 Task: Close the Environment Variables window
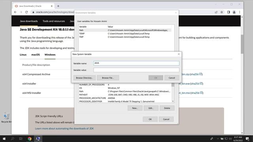(176, 13)
